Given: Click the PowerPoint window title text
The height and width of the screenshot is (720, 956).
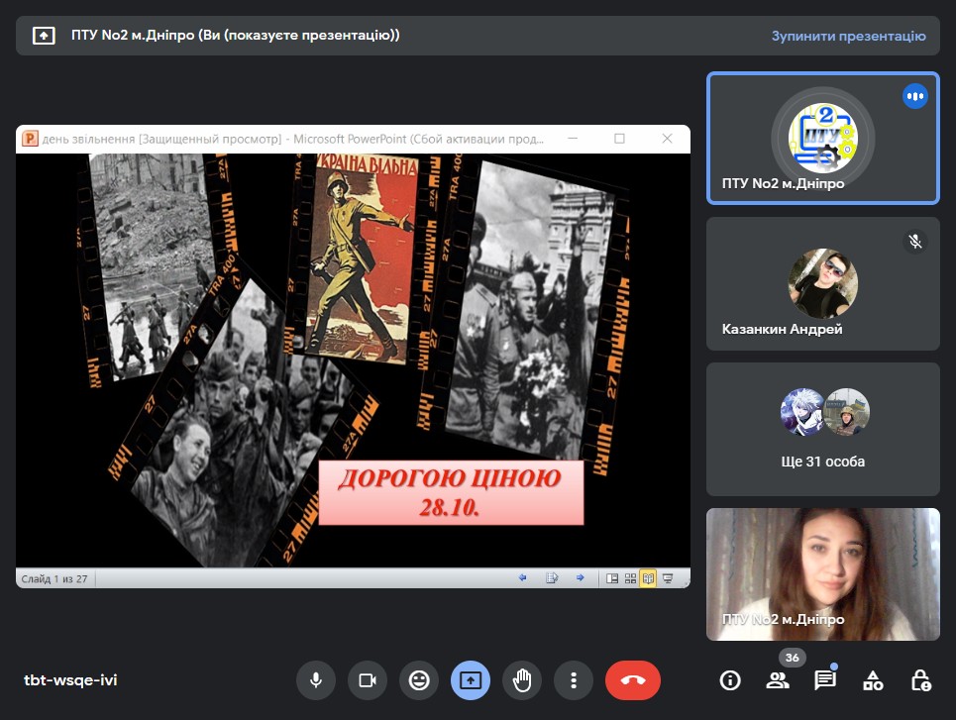Looking at the screenshot, I should click(292, 139).
